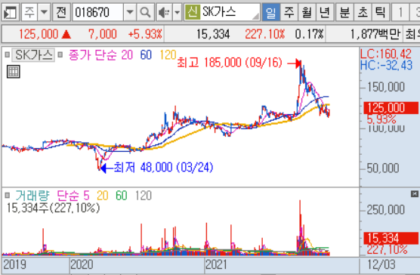Switch to monthly chart tab 월
420x275 pixels.
[307, 12]
